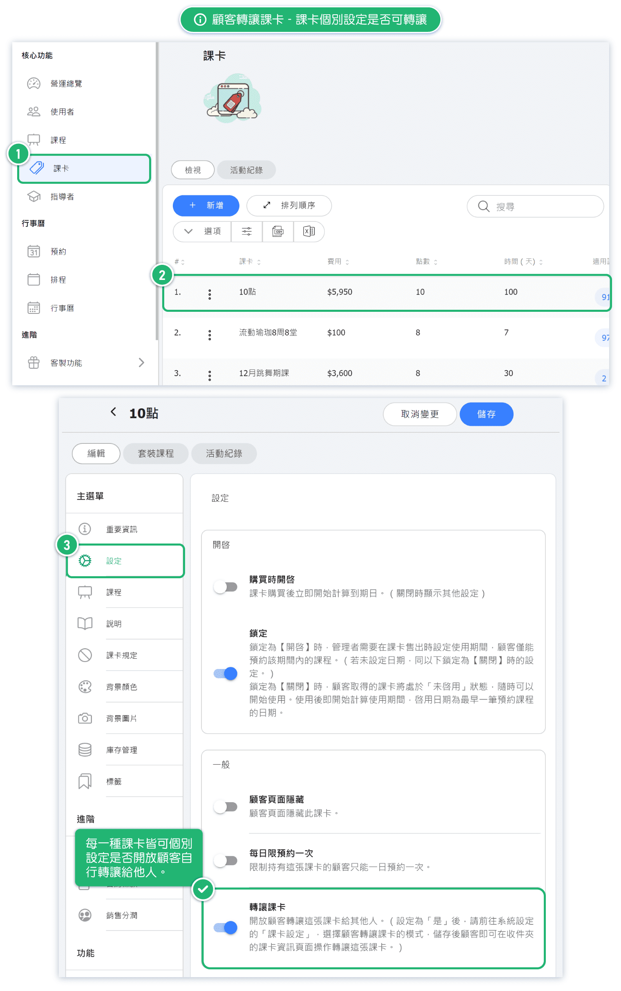Disable the 鎖定 toggle switch
The width and height of the screenshot is (621, 991).
click(226, 673)
